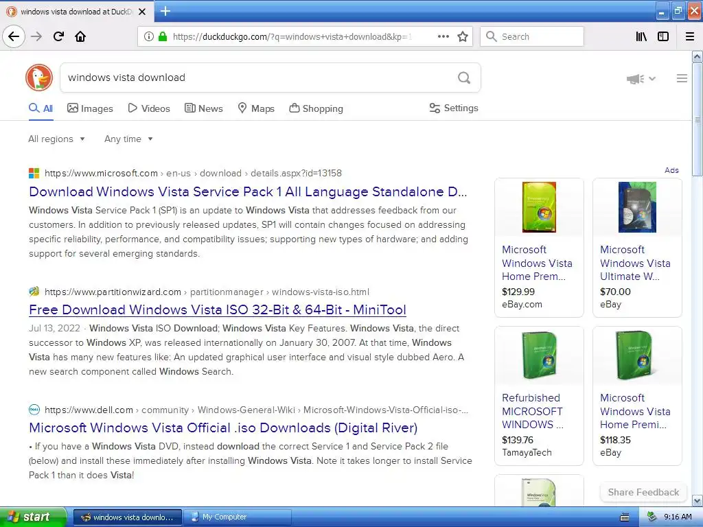Click the partitionwizard favicon
This screenshot has width=703, height=527.
[34, 292]
